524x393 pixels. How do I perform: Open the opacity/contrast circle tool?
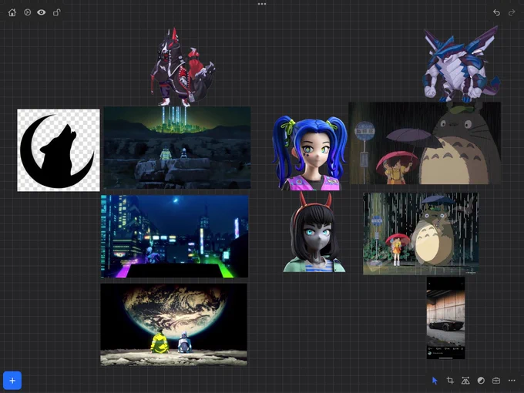[481, 381]
